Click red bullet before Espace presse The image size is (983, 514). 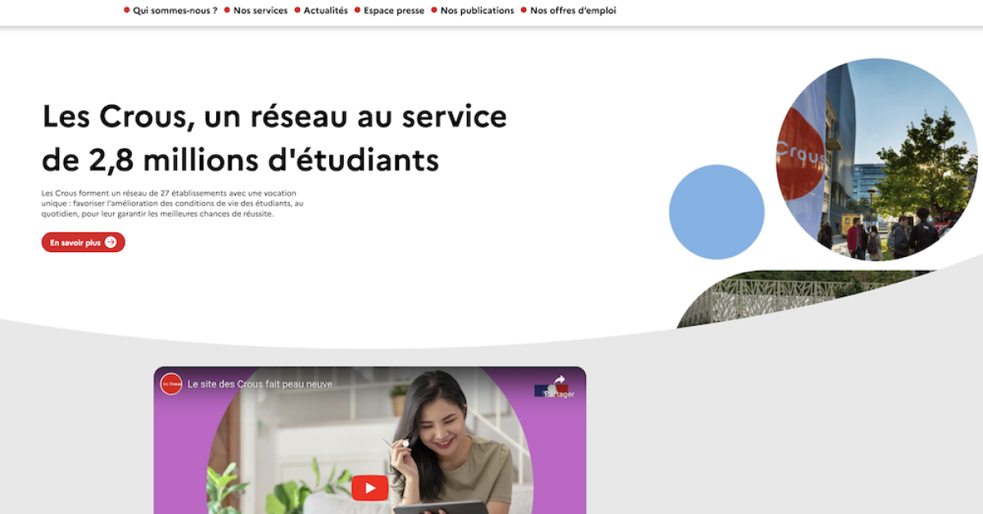point(357,11)
